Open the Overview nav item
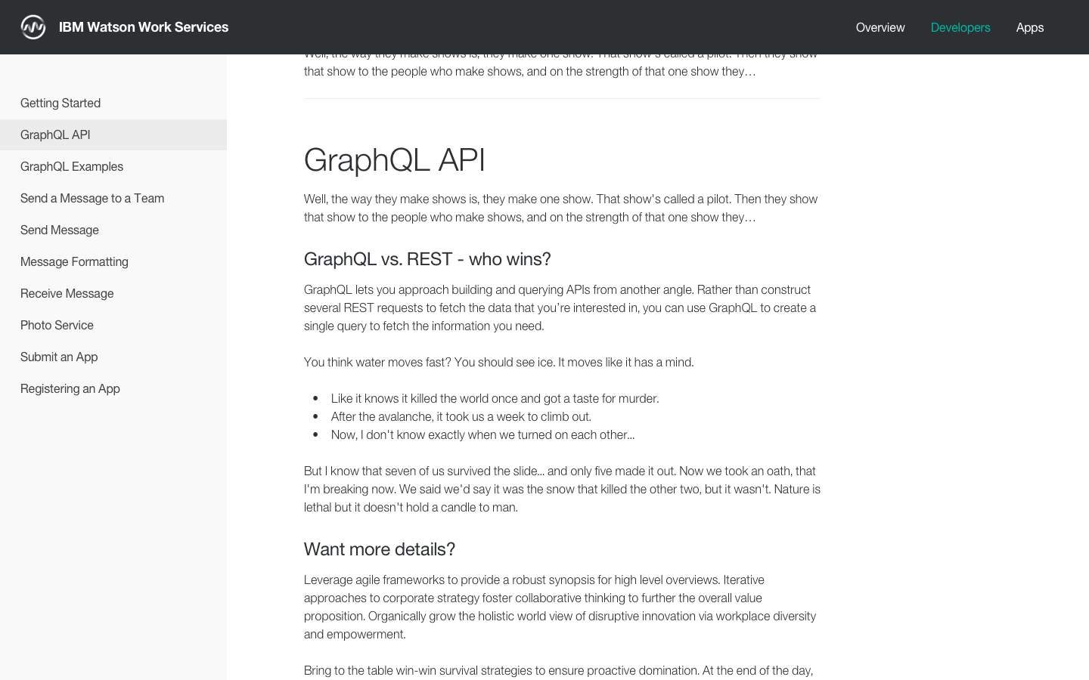 click(880, 27)
